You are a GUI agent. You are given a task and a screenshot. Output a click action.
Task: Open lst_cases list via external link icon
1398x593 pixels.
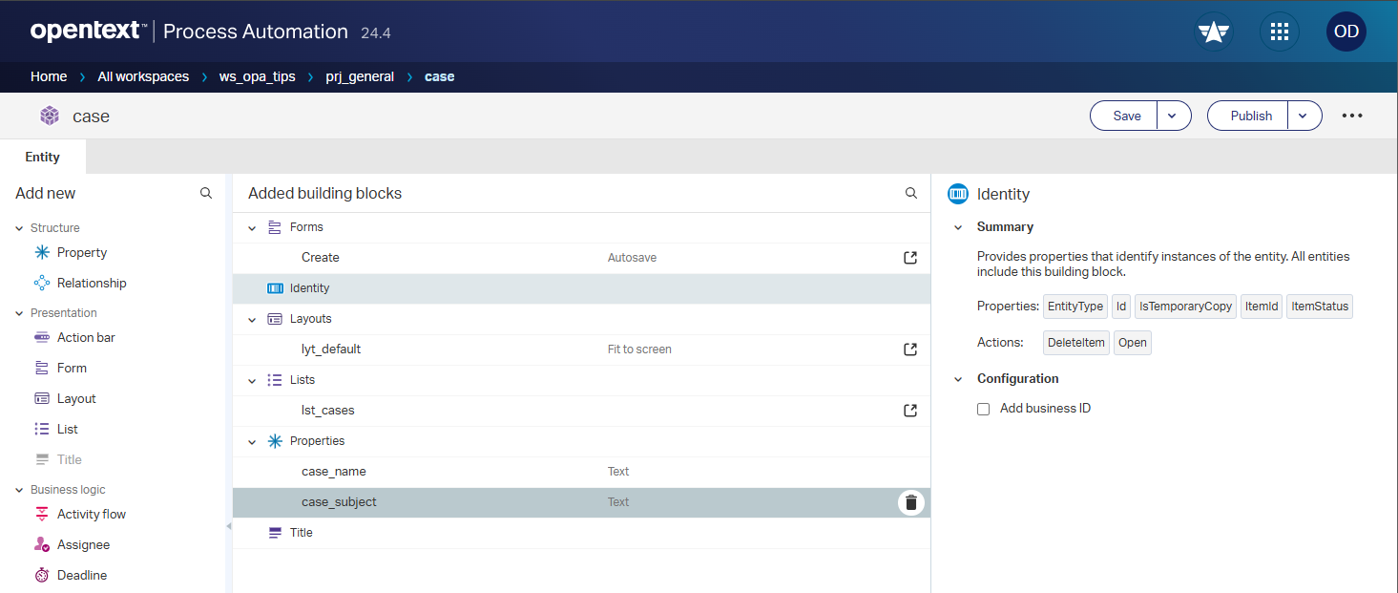pos(910,411)
